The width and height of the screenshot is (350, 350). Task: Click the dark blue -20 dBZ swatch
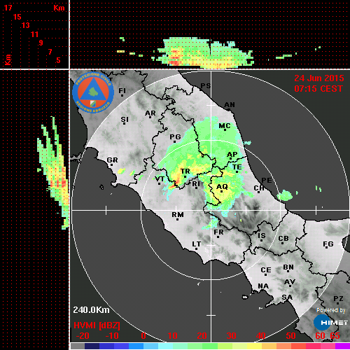92,346
